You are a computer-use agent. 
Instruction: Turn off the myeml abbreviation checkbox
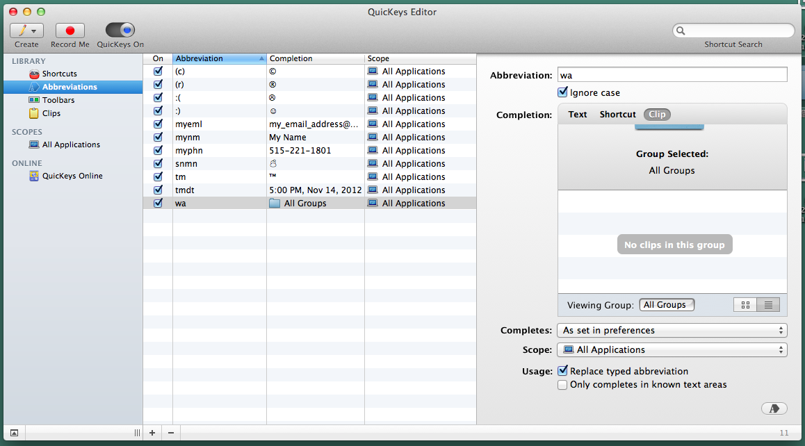click(x=158, y=124)
